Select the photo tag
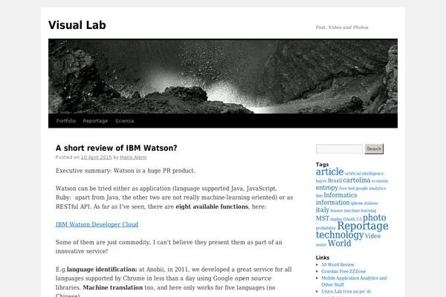The image size is (446, 297). [375, 218]
